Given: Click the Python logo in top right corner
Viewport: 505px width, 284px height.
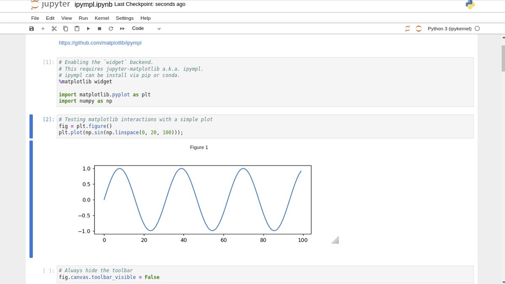Looking at the screenshot, I should coord(470,5).
